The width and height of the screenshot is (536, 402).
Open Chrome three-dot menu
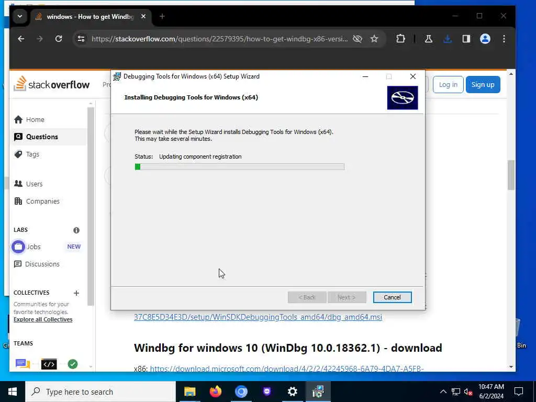[504, 39]
